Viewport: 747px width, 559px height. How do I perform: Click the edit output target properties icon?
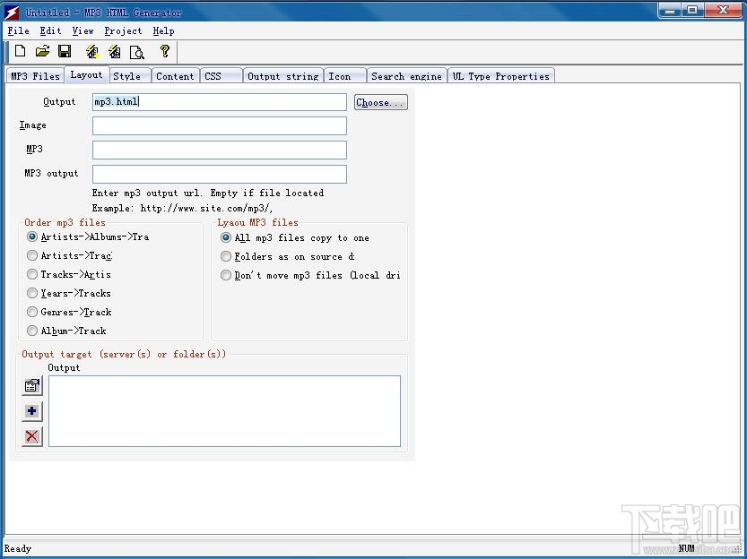[31, 386]
